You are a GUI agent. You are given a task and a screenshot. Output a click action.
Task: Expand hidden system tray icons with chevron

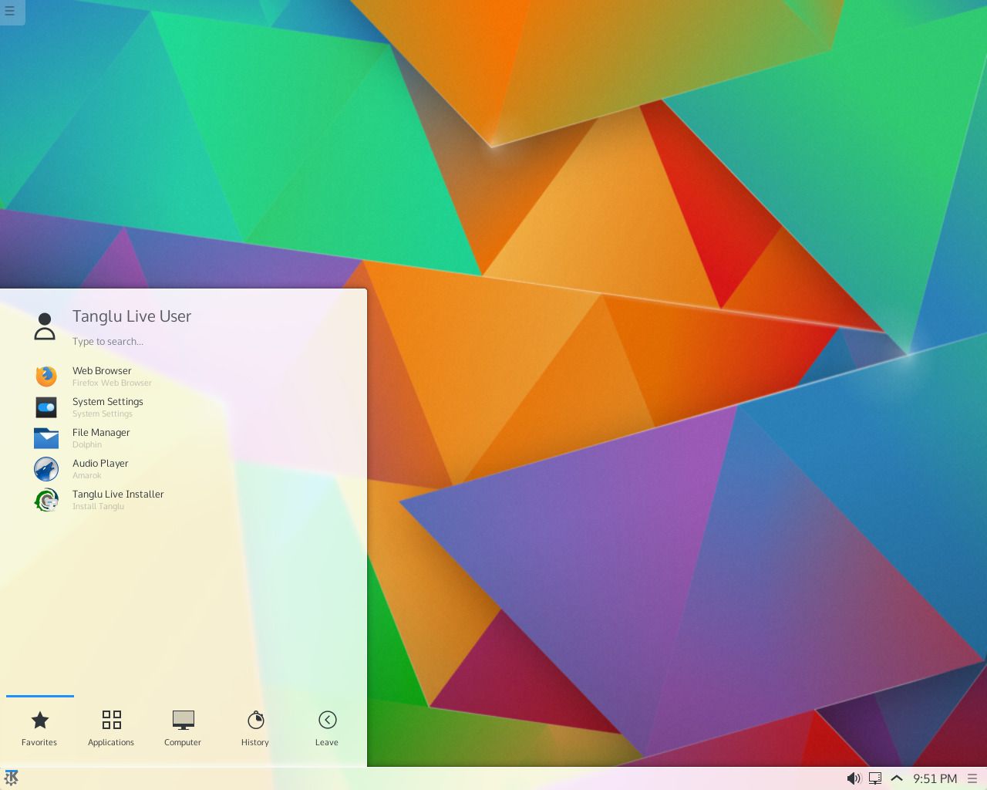point(897,778)
